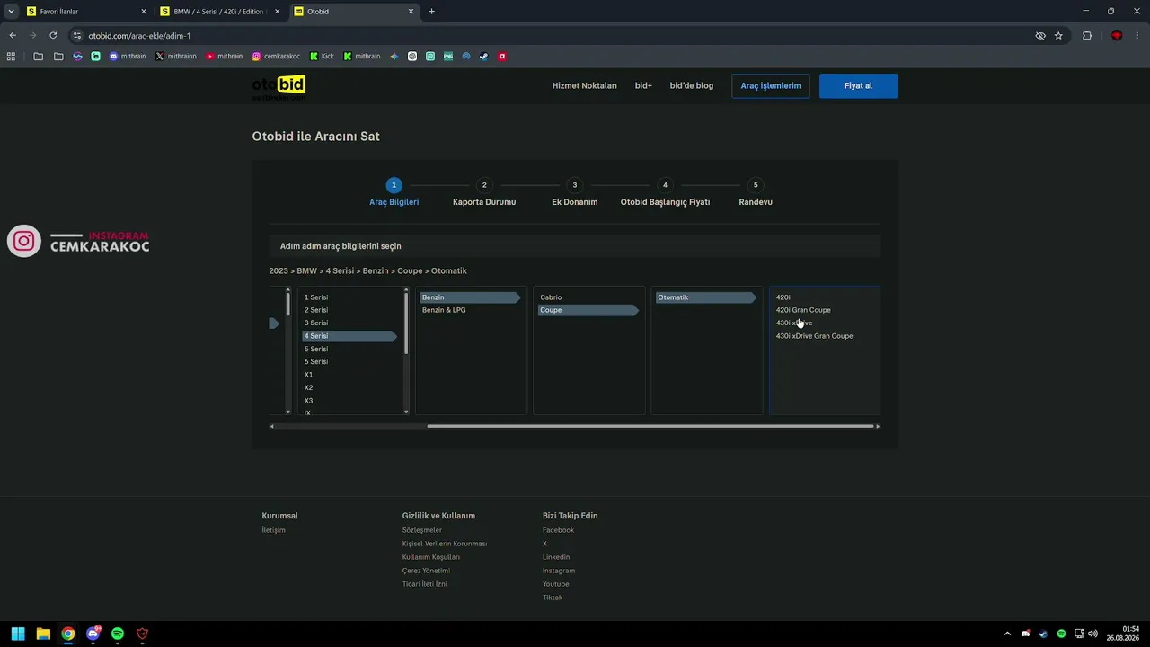Open the apps grid in the bookmarks bar
This screenshot has height=647, width=1150.
(x=11, y=56)
